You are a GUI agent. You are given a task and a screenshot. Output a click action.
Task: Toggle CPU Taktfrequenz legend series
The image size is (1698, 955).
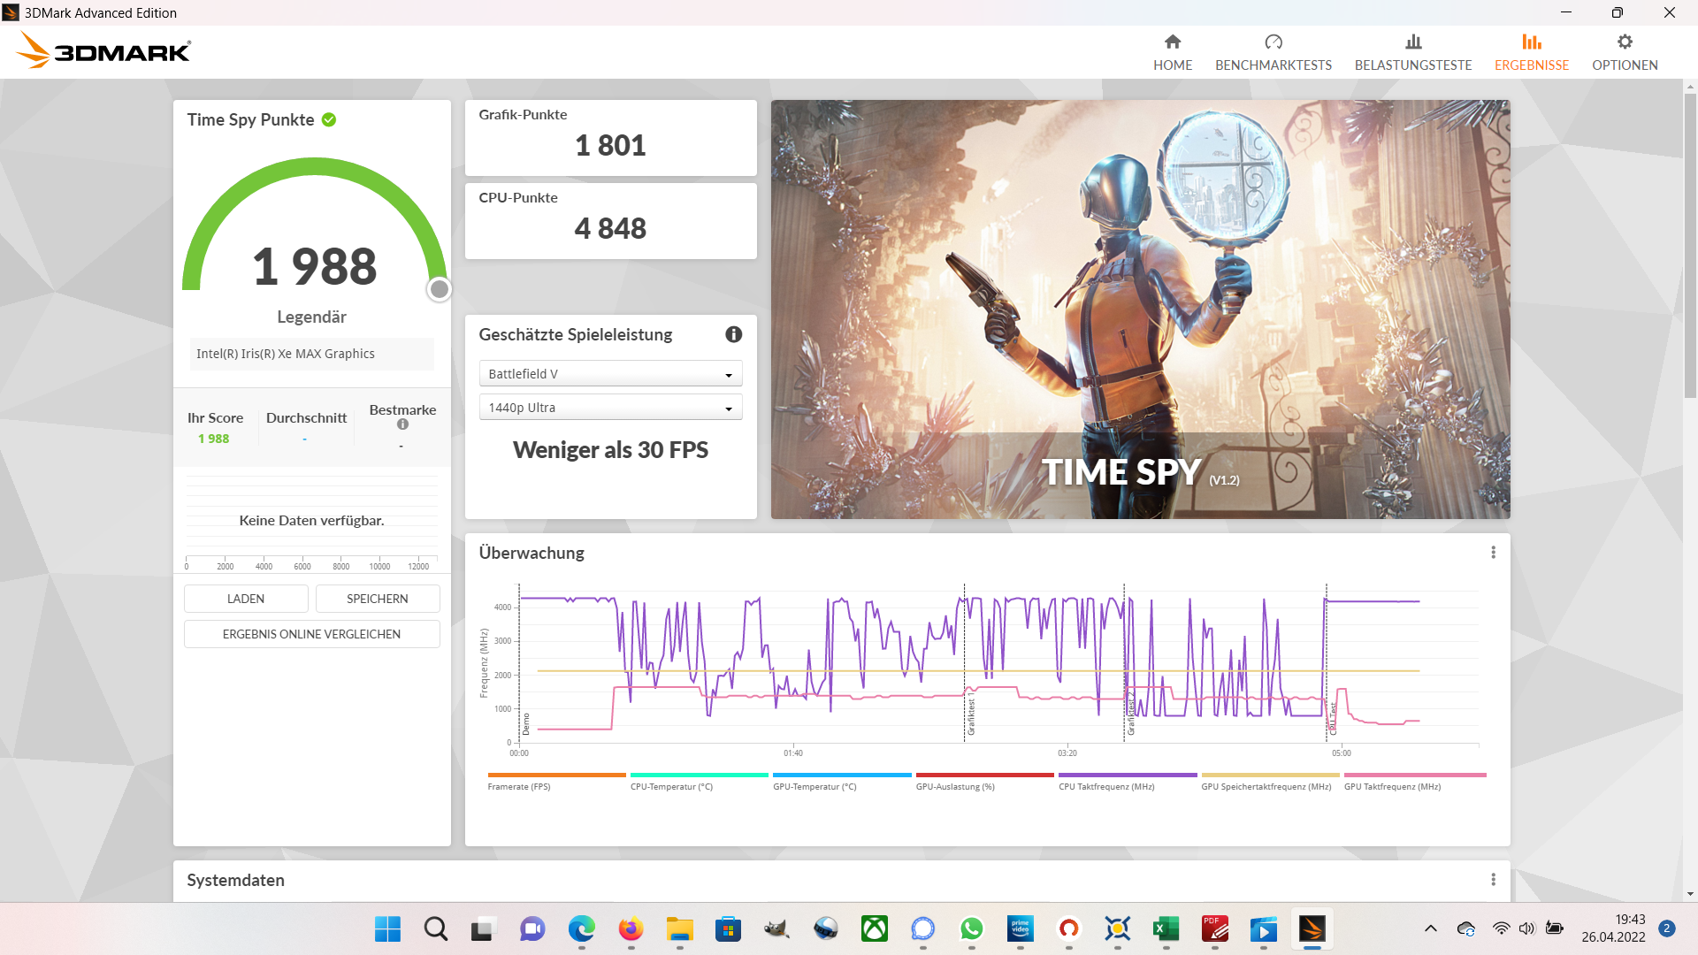pyautogui.click(x=1106, y=786)
